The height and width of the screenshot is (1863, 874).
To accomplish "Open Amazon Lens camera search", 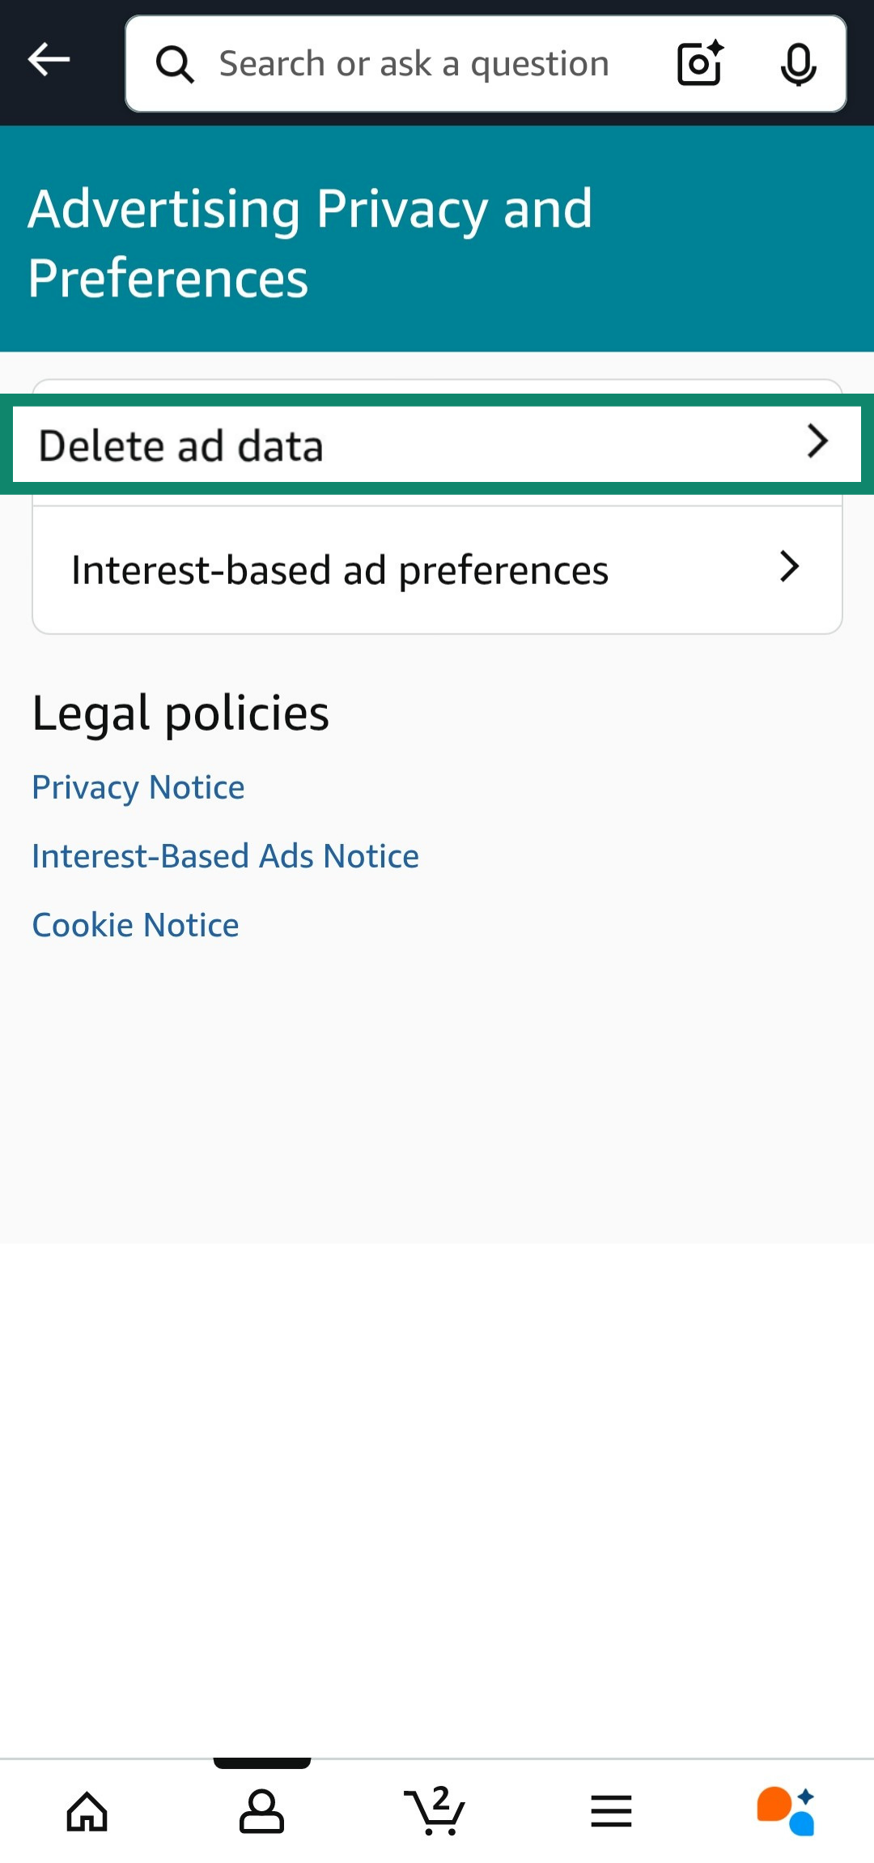I will (698, 63).
